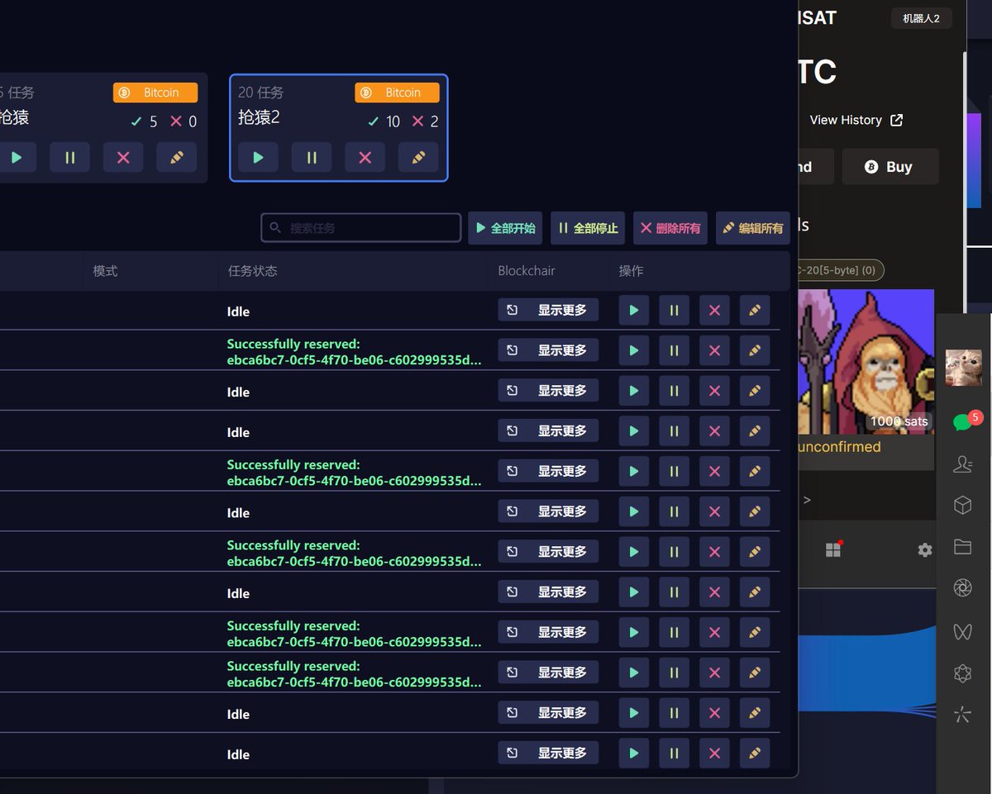
Task: Open wallet settings gear icon
Action: point(924,549)
